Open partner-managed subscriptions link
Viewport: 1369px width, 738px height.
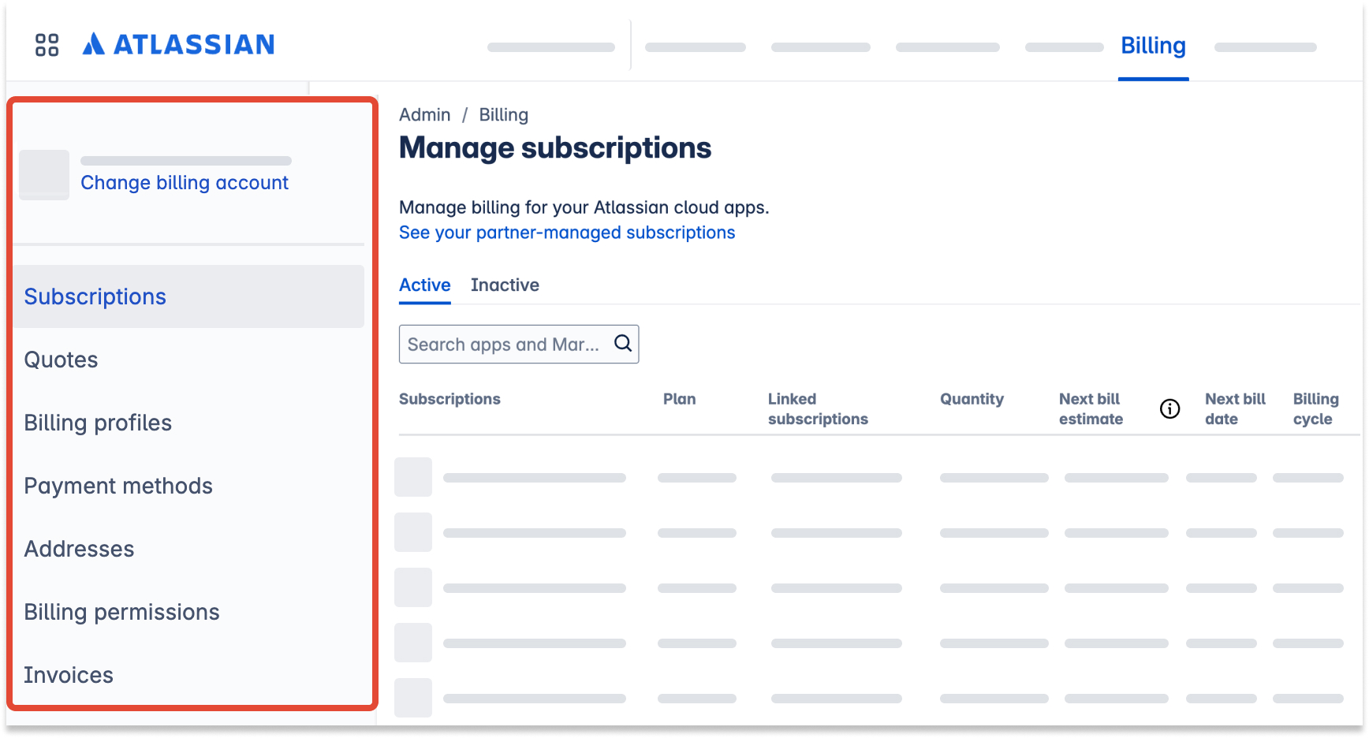tap(567, 233)
